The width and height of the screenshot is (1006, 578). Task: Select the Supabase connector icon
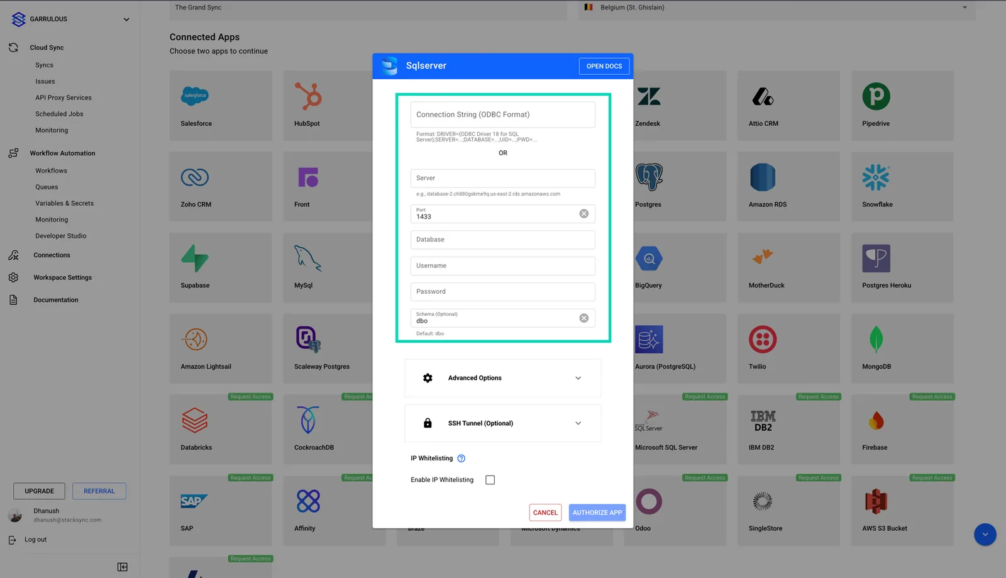coord(195,258)
